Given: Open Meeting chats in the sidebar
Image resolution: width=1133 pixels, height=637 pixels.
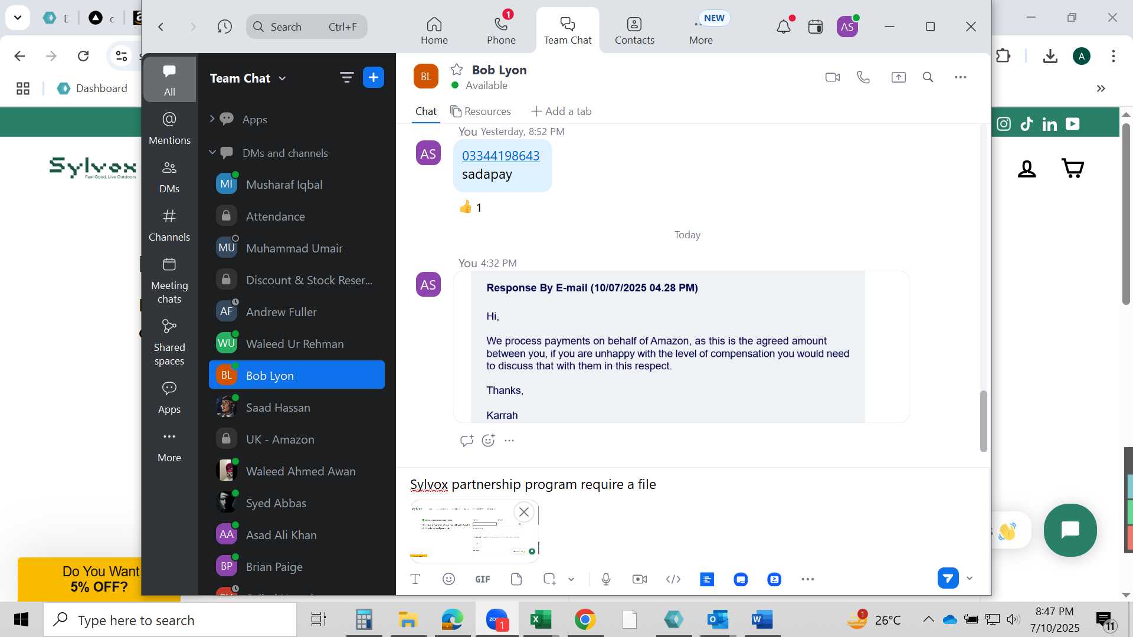Looking at the screenshot, I should [x=169, y=280].
